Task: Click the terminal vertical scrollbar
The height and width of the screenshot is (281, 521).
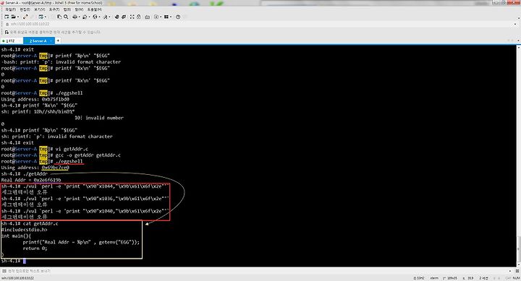Action: 518,156
